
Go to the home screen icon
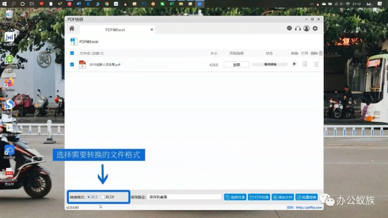point(72,28)
